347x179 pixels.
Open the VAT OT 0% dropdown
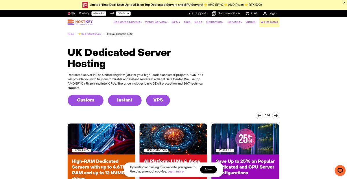123,14
